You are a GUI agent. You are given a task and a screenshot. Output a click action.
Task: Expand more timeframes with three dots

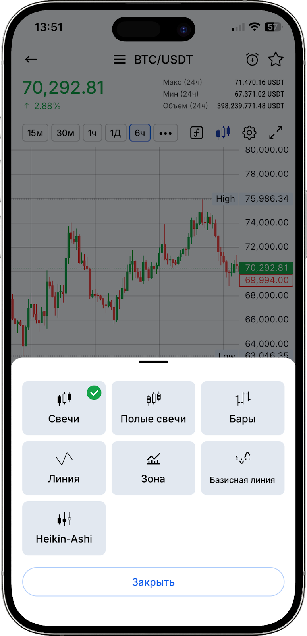pyautogui.click(x=166, y=133)
